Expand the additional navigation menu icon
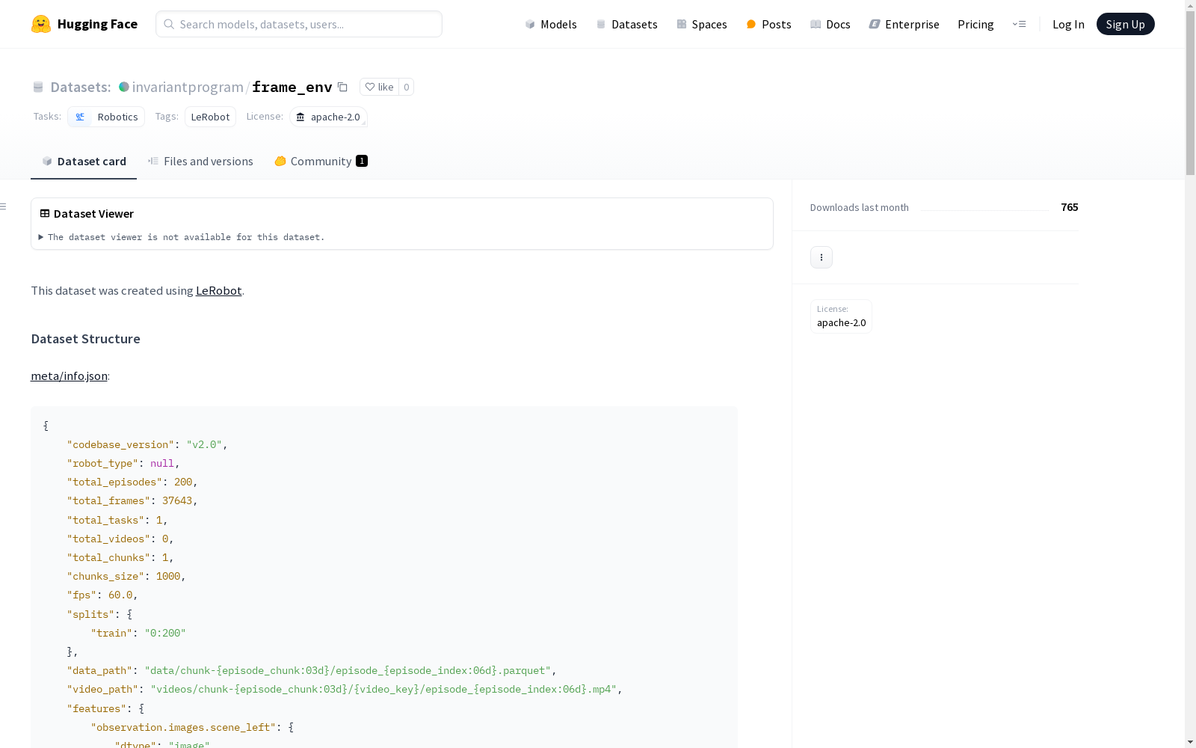The height and width of the screenshot is (748, 1196). pos(1019,24)
